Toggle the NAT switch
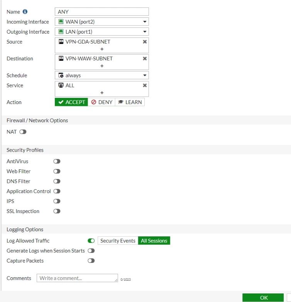The height and width of the screenshot is (302, 291). tap(23, 132)
